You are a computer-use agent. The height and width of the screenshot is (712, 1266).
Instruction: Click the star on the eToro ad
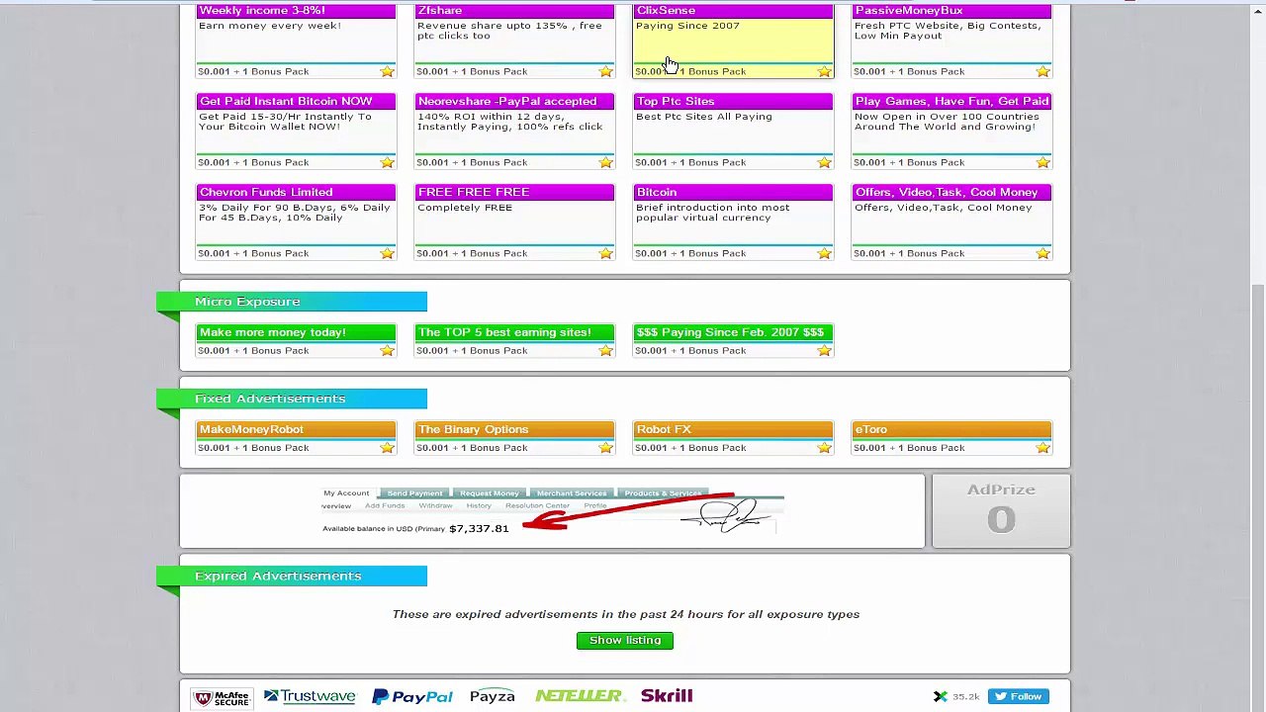pyautogui.click(x=1042, y=447)
